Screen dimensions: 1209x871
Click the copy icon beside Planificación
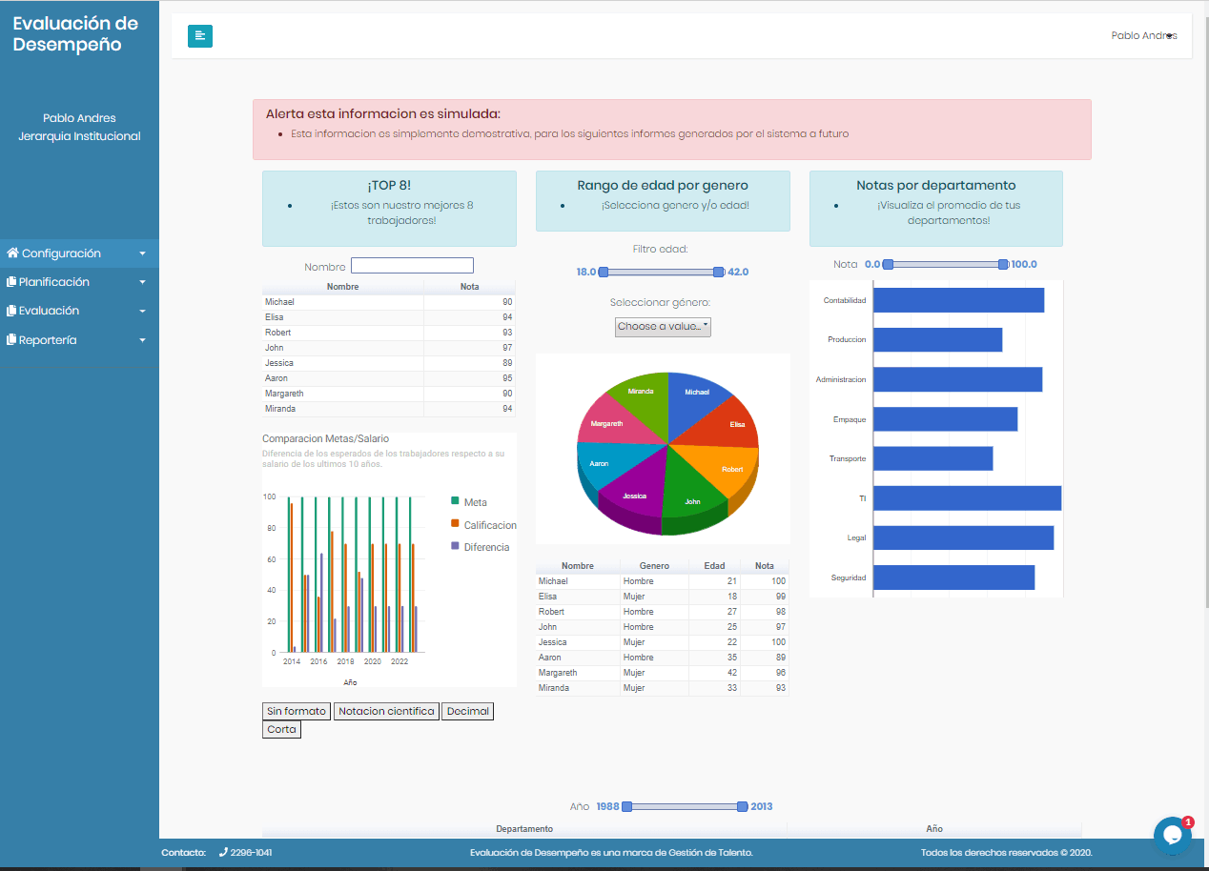coord(11,282)
